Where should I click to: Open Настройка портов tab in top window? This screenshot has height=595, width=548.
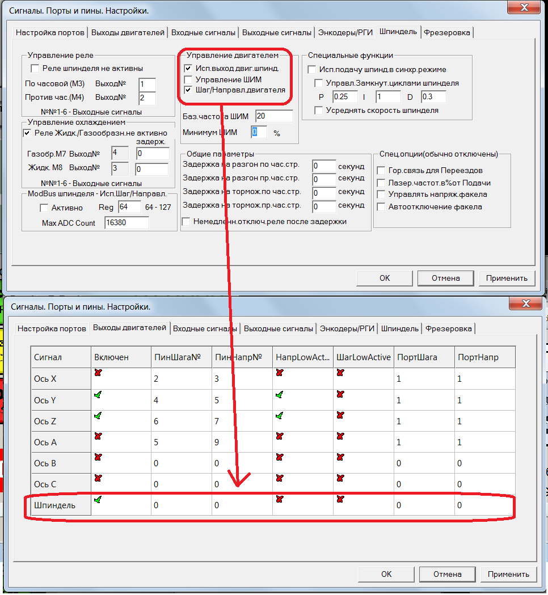(50, 33)
